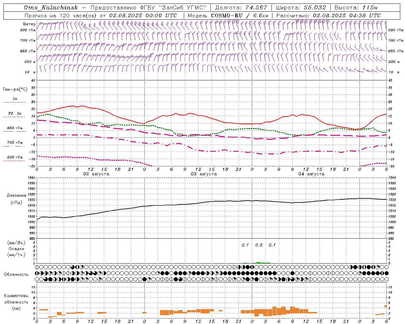
Task: Click the (мм/1ч.) precipitation unit label
Action: coord(16,255)
